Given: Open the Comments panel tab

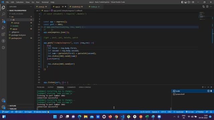Looking at the screenshot, I should click(71, 87).
